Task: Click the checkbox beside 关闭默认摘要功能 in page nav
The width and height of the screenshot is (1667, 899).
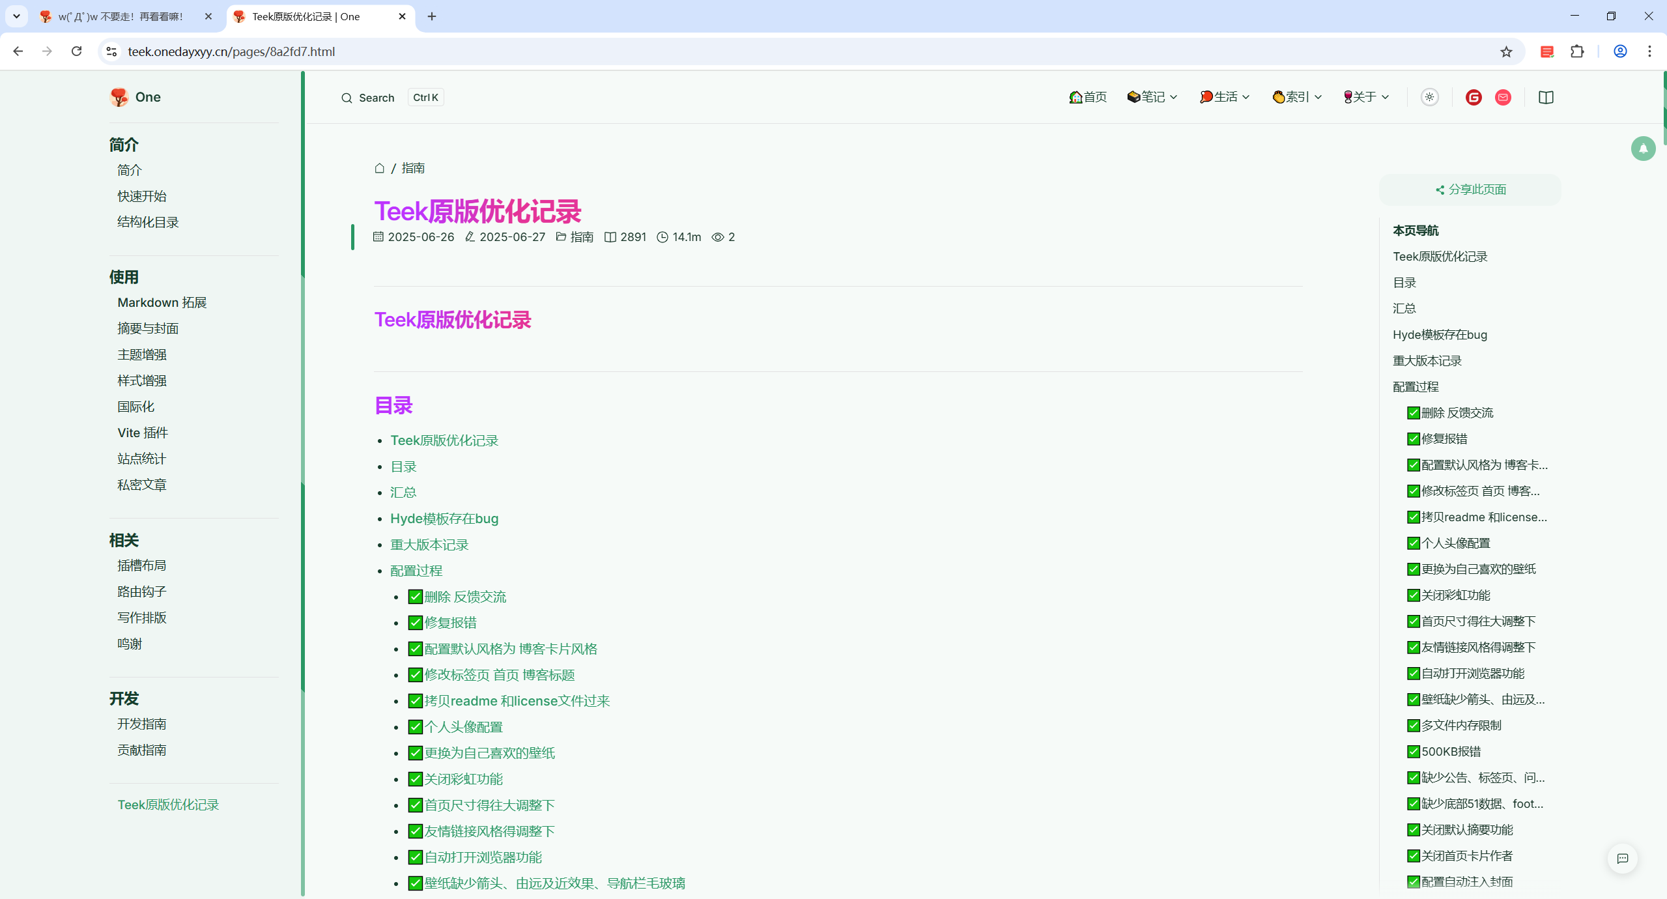Action: click(1413, 830)
